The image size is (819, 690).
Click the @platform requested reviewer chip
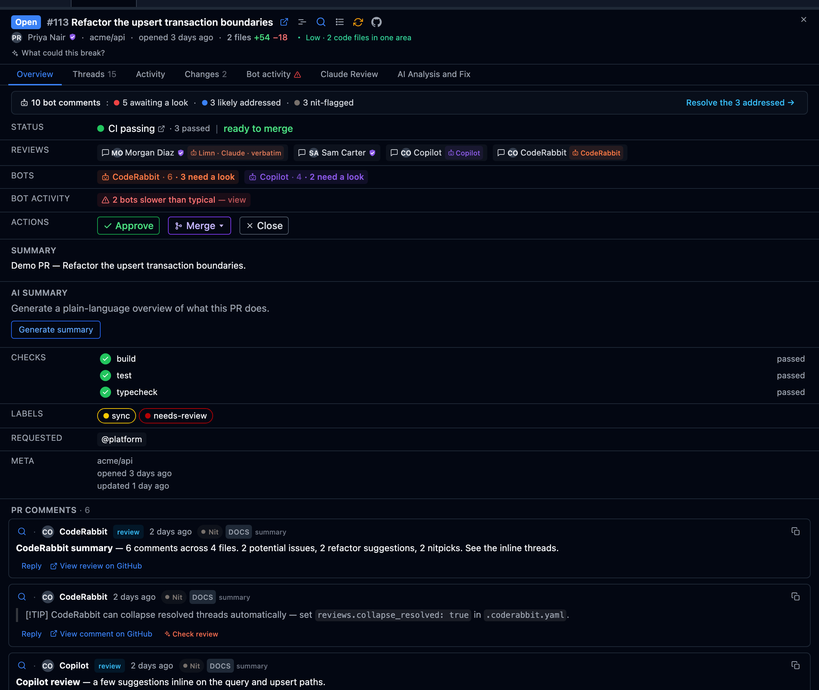pyautogui.click(x=122, y=439)
